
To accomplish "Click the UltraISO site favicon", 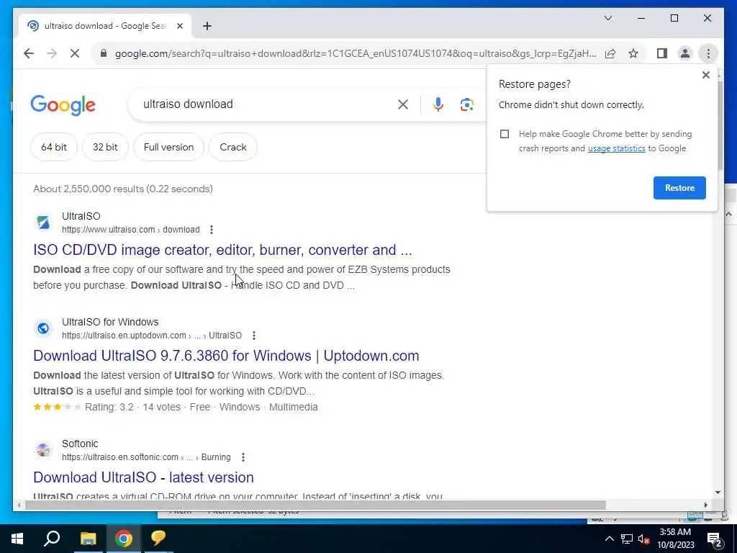I will pyautogui.click(x=43, y=222).
